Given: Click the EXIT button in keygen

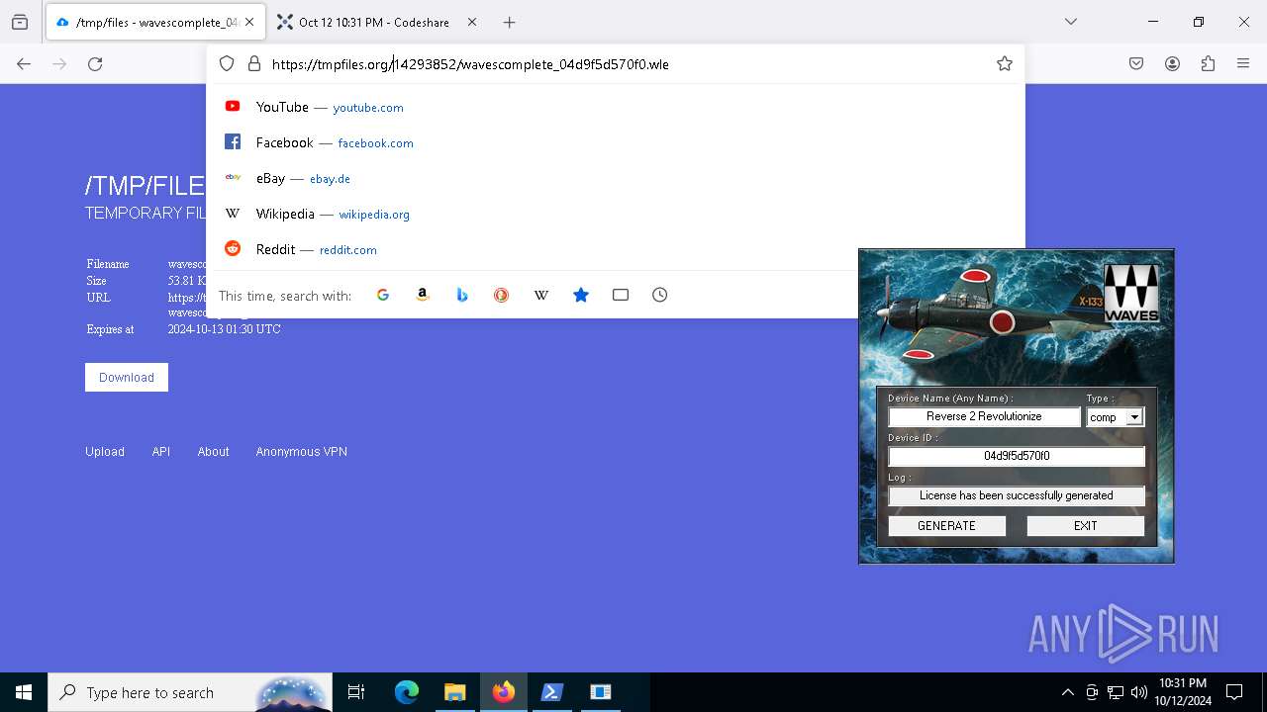Looking at the screenshot, I should click(1085, 526).
